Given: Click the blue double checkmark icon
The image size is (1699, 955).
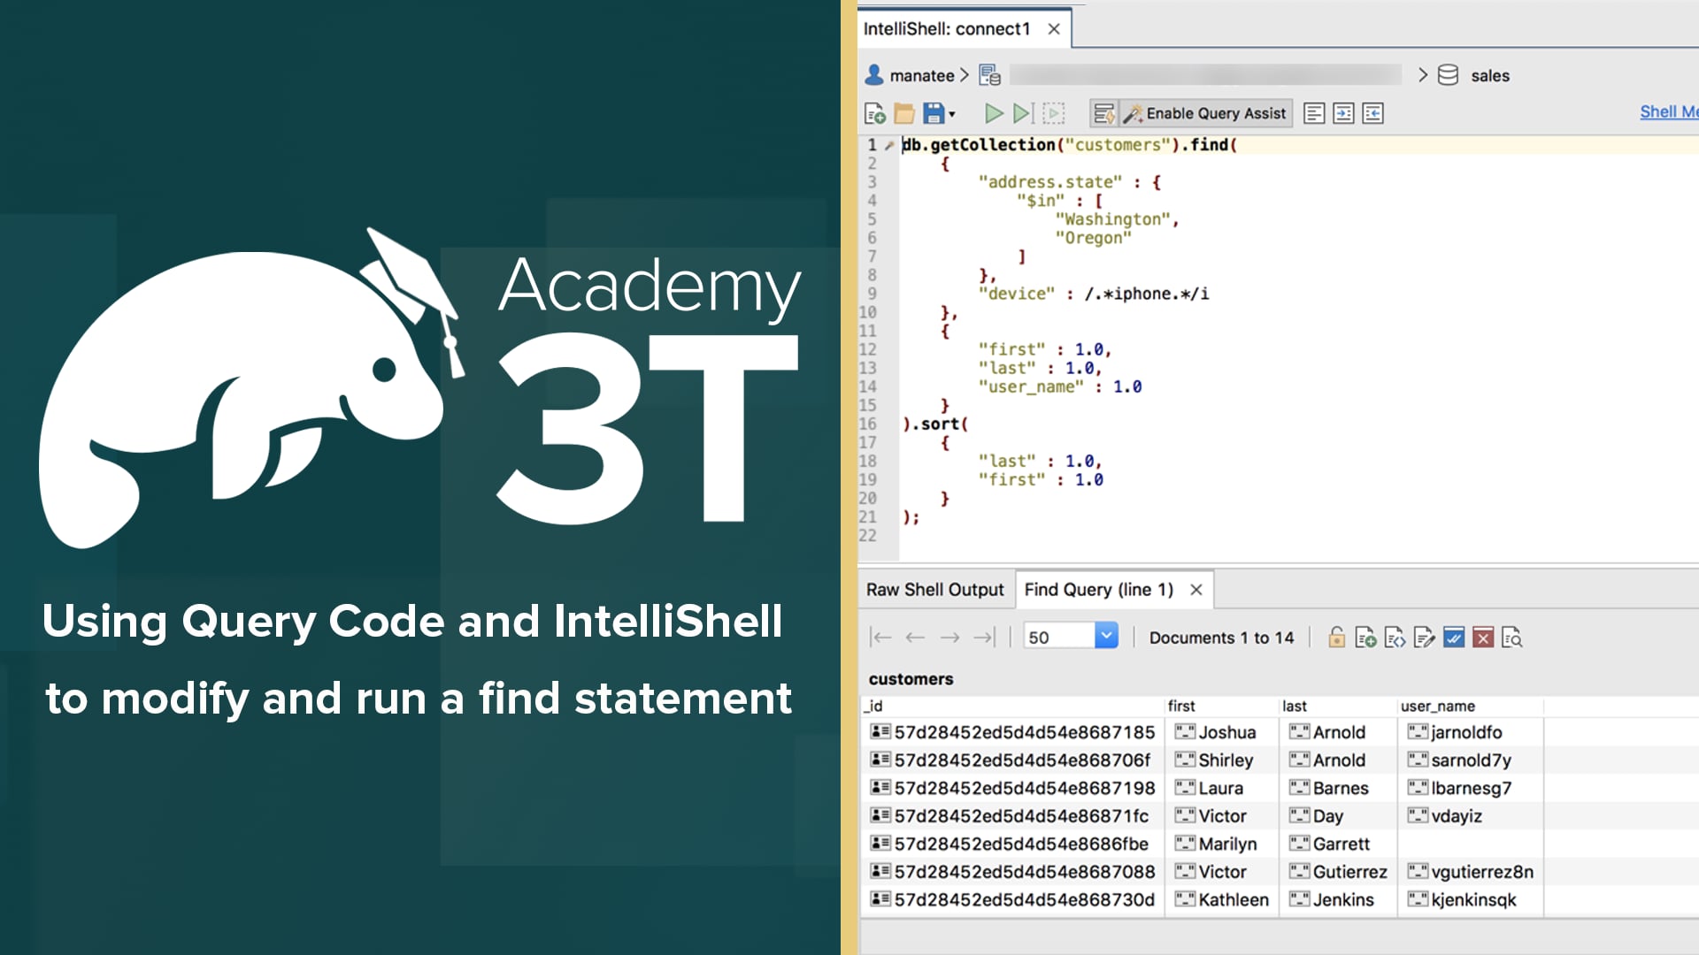Looking at the screenshot, I should coord(1453,638).
